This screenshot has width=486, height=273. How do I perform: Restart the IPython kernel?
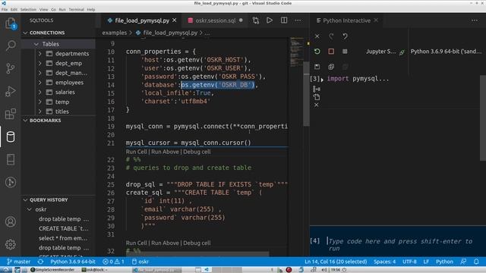coord(317,52)
